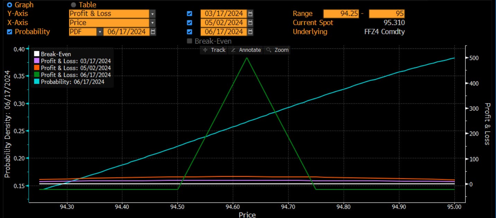Select the Track crosshair tool
The height and width of the screenshot is (218, 496).
(x=215, y=50)
